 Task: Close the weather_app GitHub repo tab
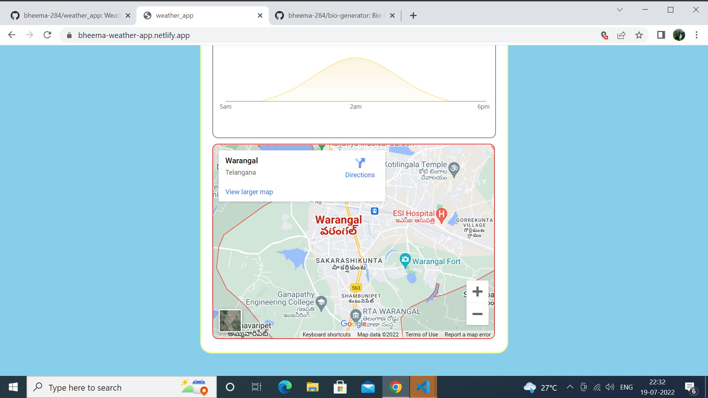point(128,15)
